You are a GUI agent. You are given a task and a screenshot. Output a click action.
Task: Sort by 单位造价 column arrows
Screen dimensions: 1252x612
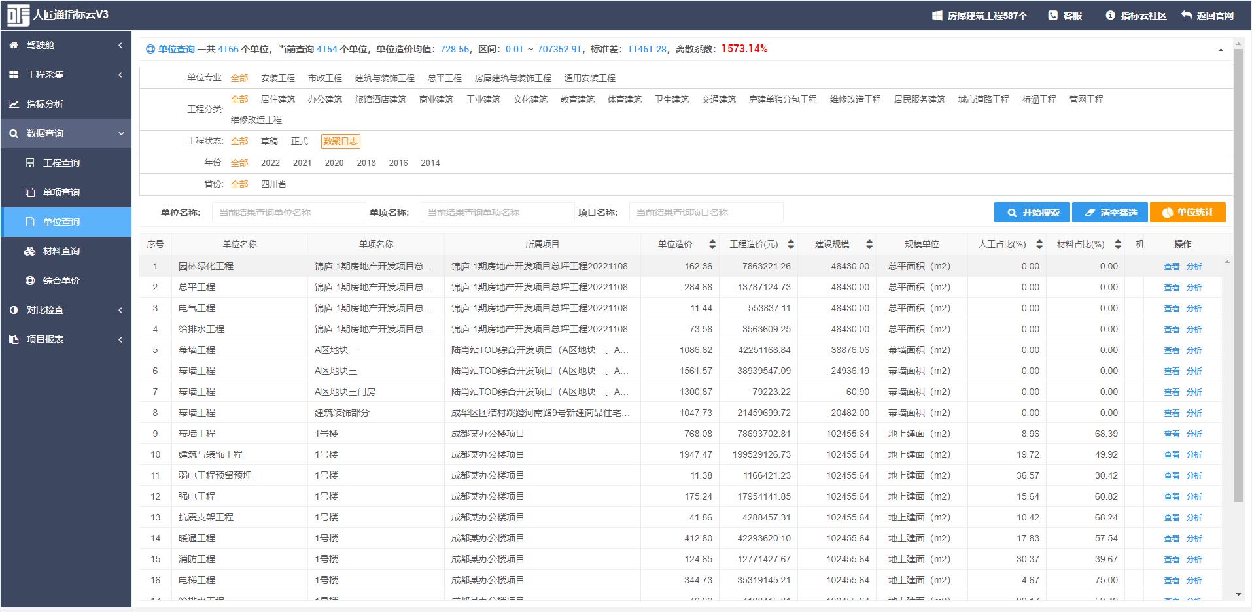712,244
